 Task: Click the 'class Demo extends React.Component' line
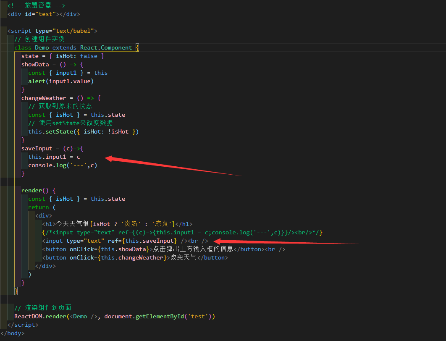(77, 47)
